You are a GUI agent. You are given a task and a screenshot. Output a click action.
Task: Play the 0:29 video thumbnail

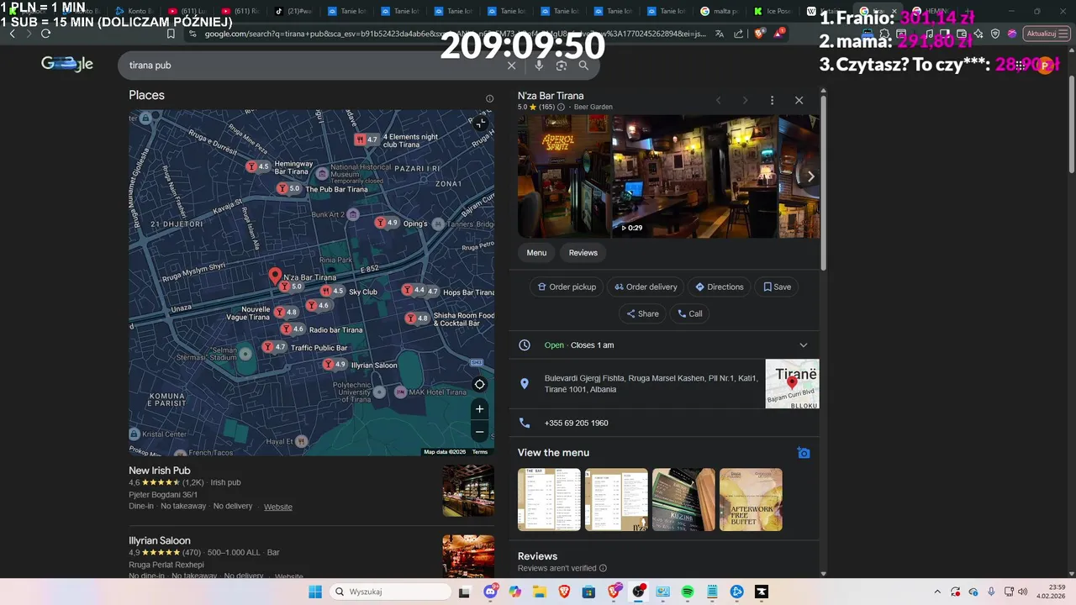coord(694,176)
